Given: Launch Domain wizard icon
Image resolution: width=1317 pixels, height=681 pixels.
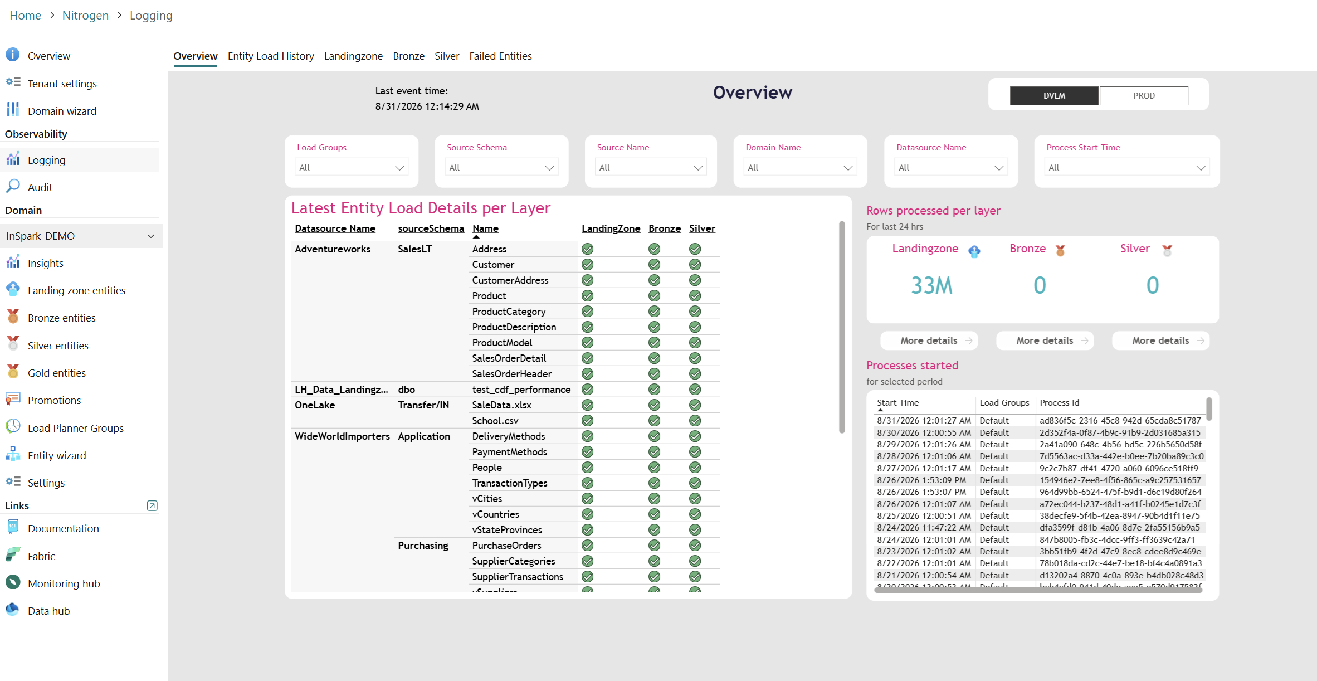Looking at the screenshot, I should pos(13,110).
